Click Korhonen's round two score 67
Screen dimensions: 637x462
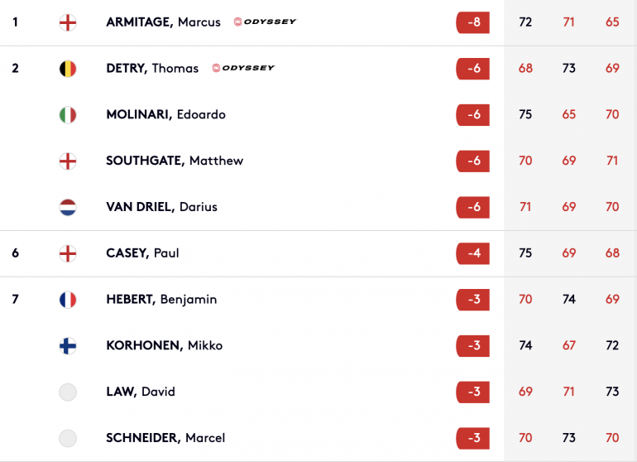(569, 345)
